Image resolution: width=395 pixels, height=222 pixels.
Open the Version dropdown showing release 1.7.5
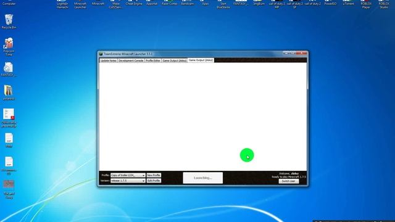coord(128,181)
